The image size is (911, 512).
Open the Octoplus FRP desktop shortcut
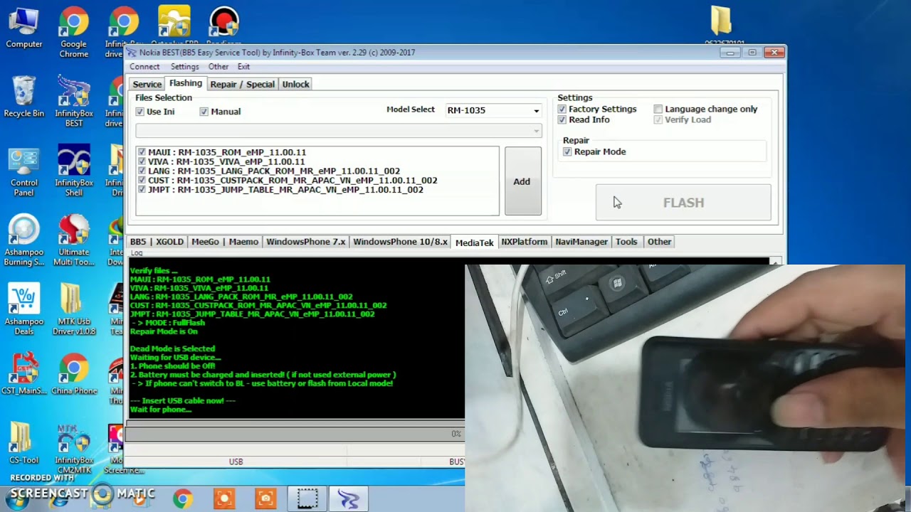pos(174,25)
